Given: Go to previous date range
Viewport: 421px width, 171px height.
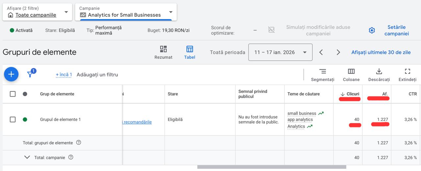Looking at the screenshot, I should (321, 52).
